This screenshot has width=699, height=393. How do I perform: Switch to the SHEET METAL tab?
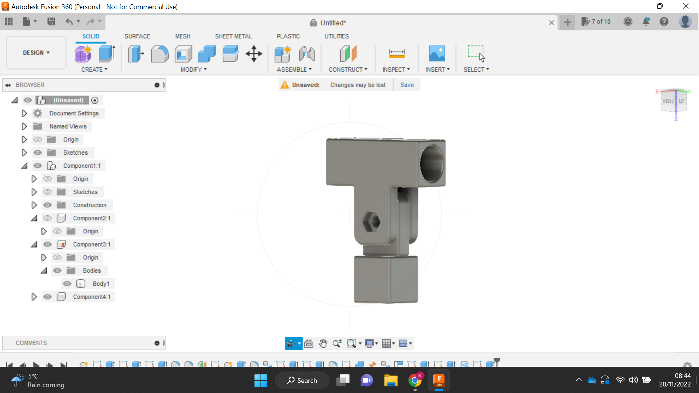click(x=233, y=36)
